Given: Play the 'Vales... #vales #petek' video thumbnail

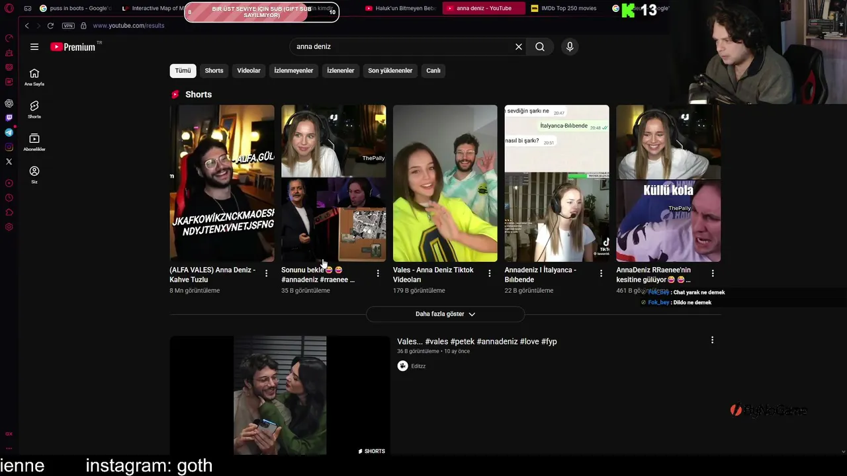Looking at the screenshot, I should [x=280, y=395].
